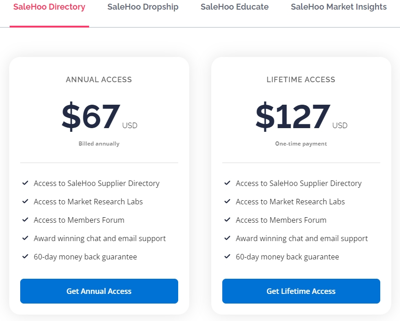Screen dimensions: 400x321
Task: Click Annual plan's money back guarantee checkmark
Action: point(25,257)
